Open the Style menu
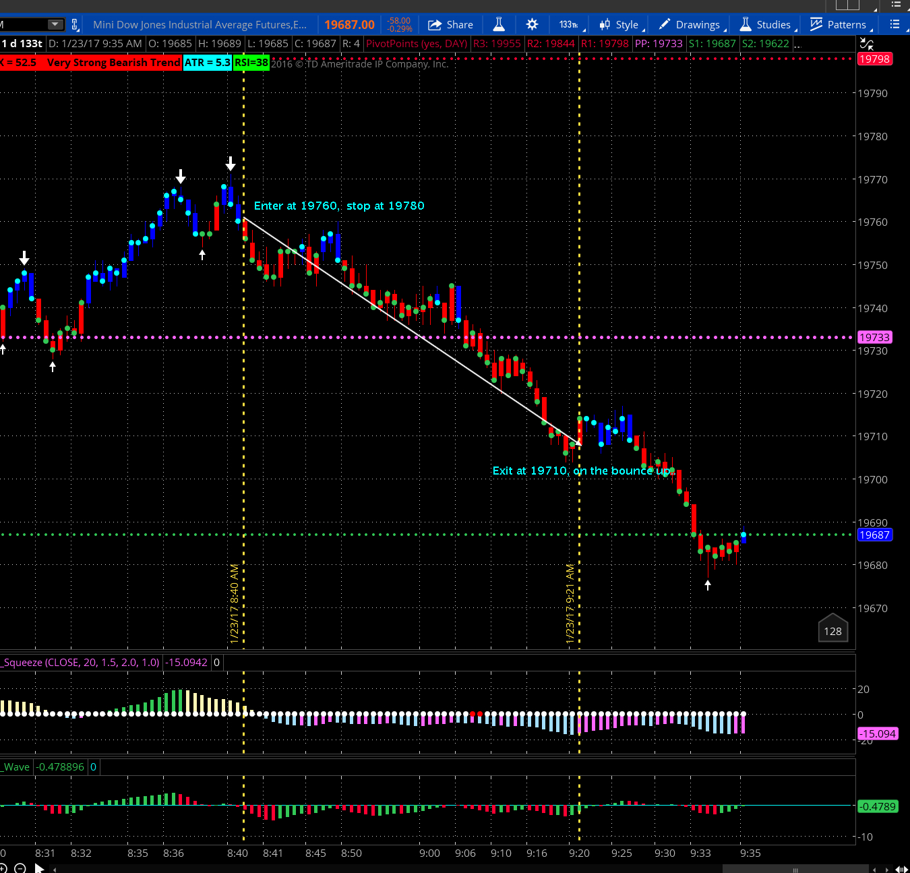This screenshot has width=910, height=873. point(619,25)
